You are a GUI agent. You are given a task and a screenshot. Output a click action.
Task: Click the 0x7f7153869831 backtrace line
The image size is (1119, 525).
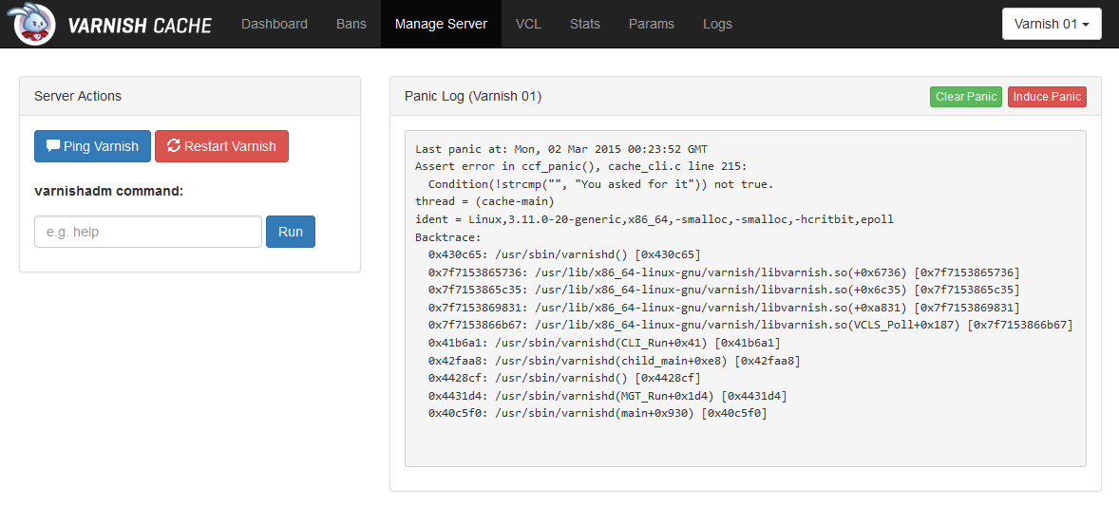click(x=724, y=308)
